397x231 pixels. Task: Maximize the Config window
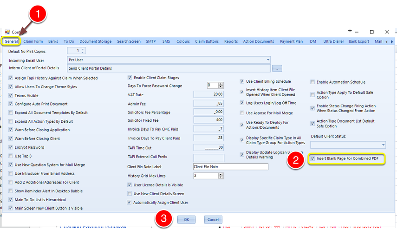click(x=371, y=32)
